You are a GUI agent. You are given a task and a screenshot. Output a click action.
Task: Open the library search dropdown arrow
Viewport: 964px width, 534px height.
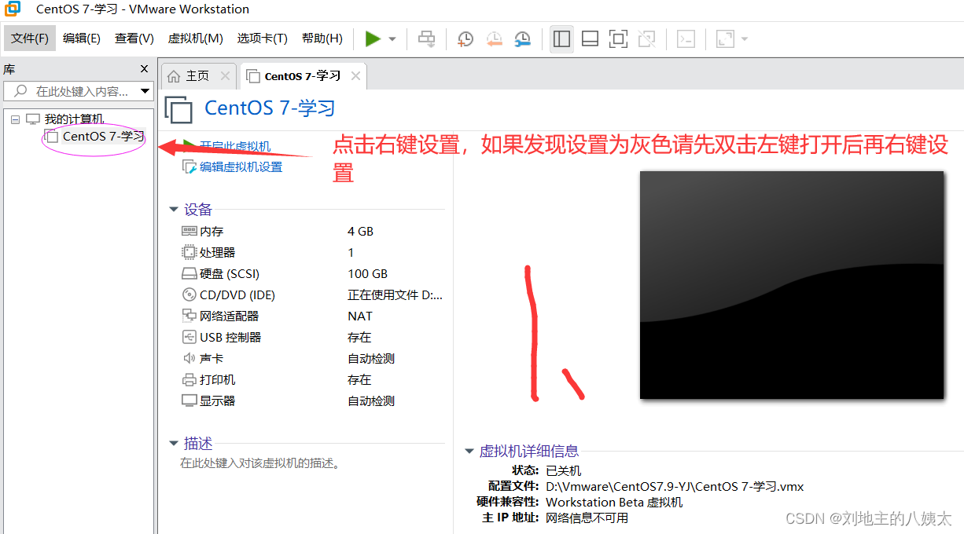click(145, 91)
